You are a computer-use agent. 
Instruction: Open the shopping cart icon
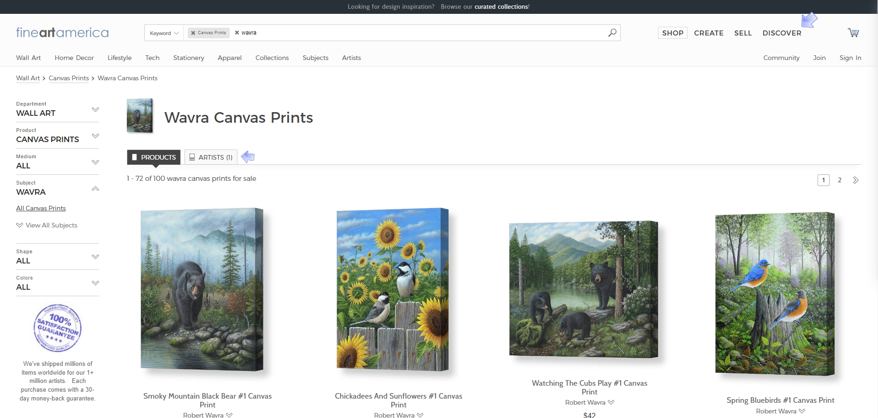click(853, 33)
